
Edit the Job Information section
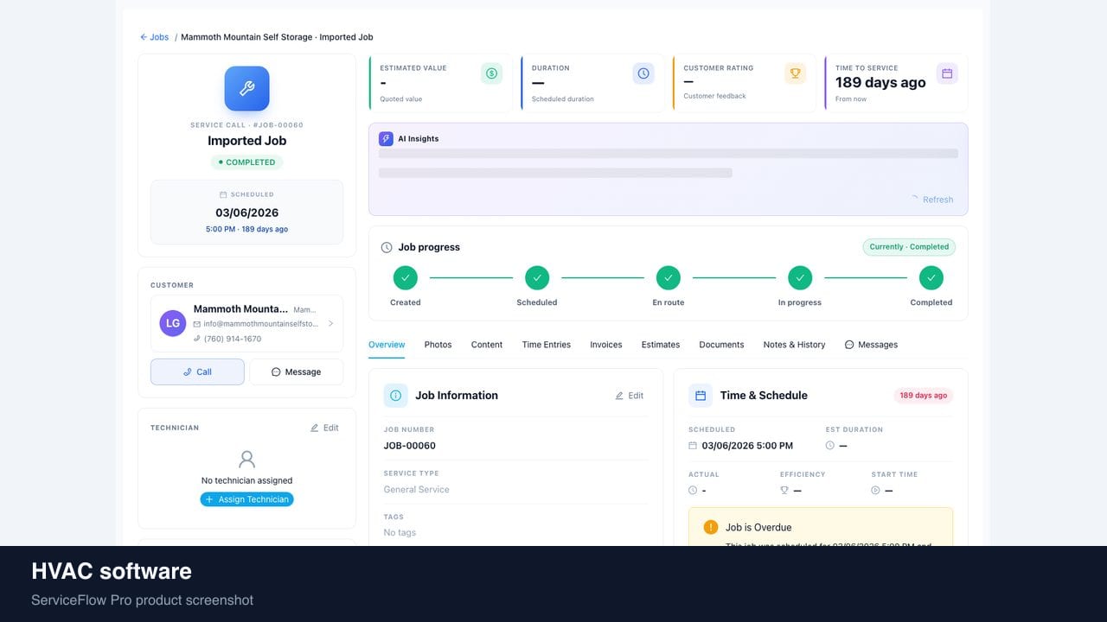point(630,396)
